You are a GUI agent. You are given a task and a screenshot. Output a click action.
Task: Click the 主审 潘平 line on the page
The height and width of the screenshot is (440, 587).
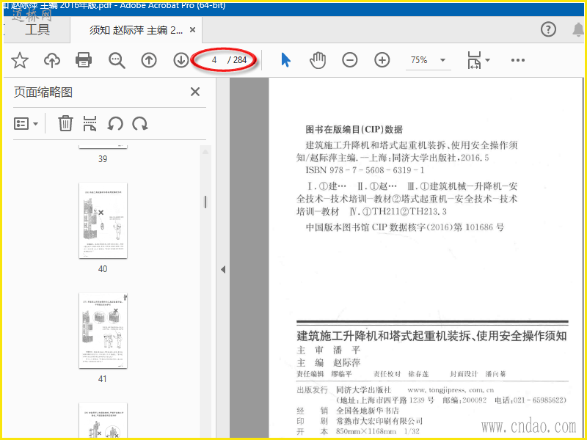pyautogui.click(x=328, y=351)
